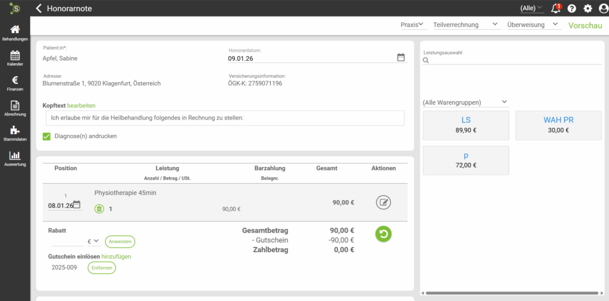The image size is (609, 301).
Task: Click the Vorschau preview link
Action: pos(585,26)
